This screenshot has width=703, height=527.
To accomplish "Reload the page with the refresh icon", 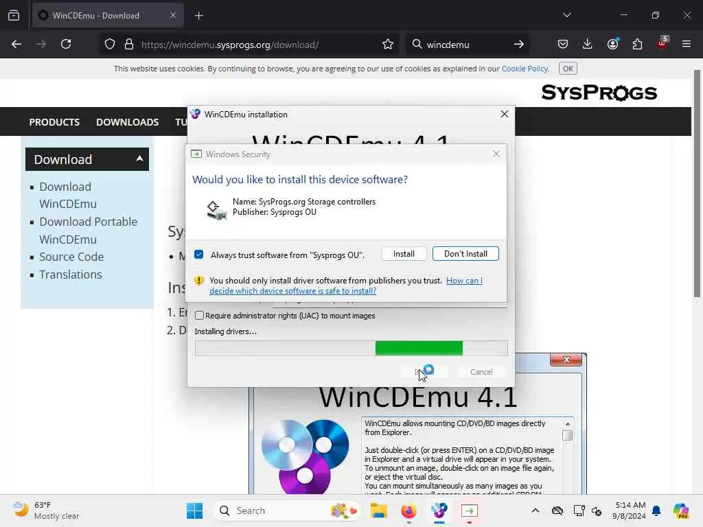I will 66,45.
